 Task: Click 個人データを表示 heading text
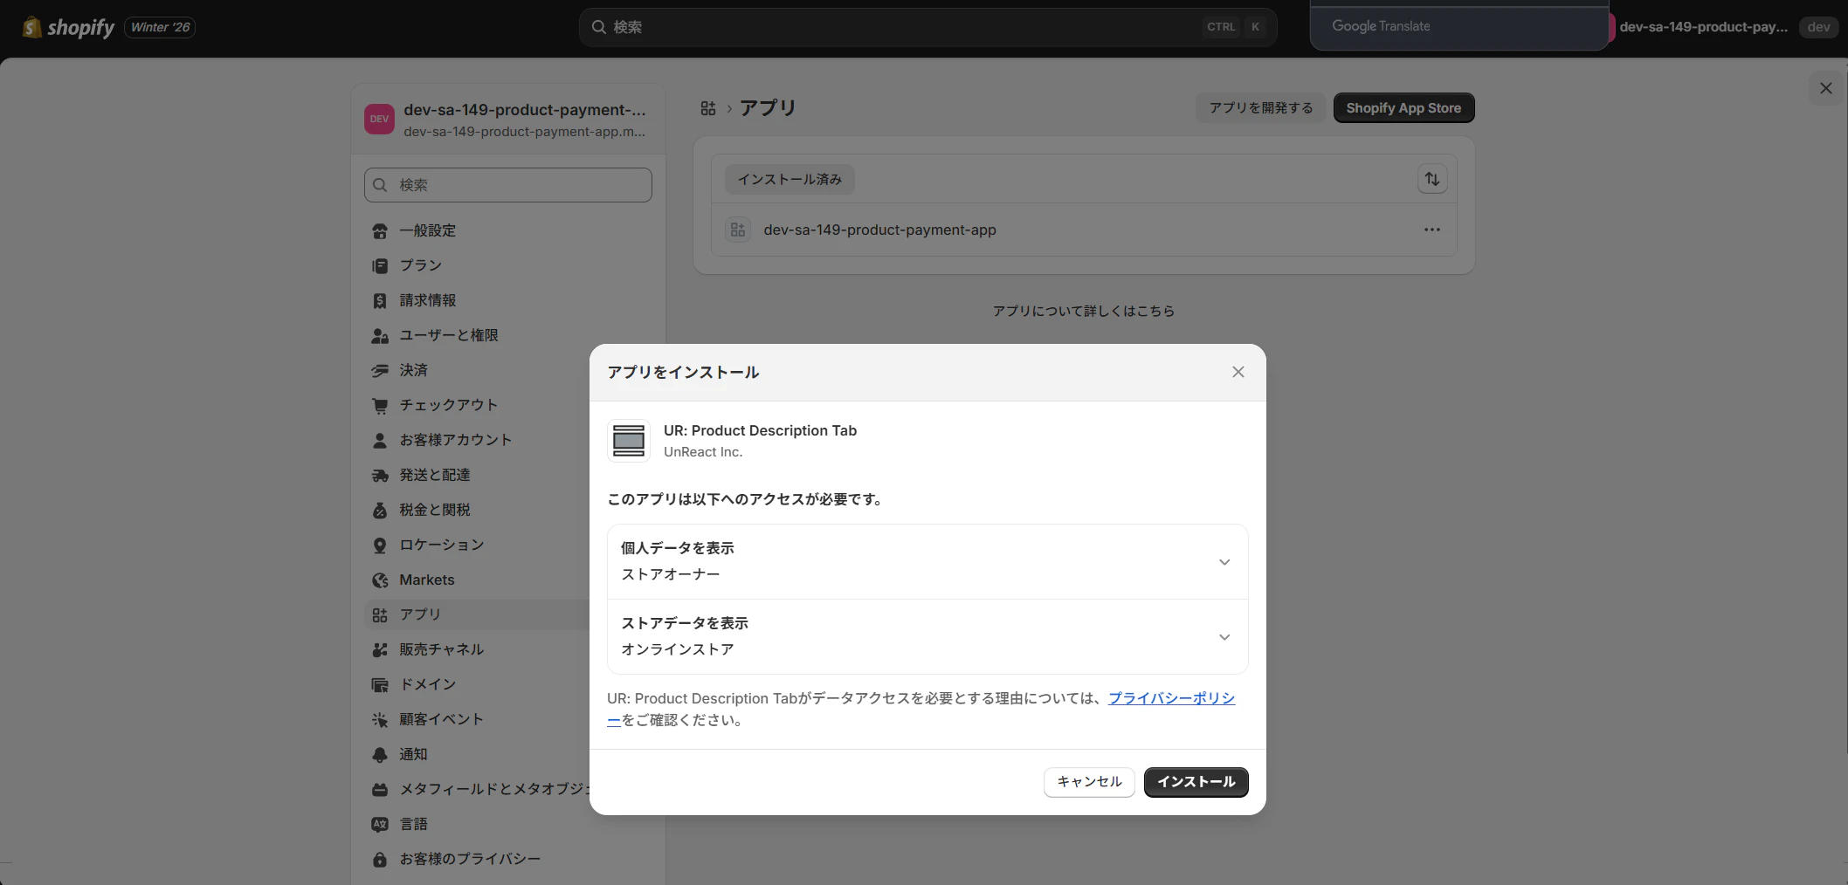[x=678, y=548]
